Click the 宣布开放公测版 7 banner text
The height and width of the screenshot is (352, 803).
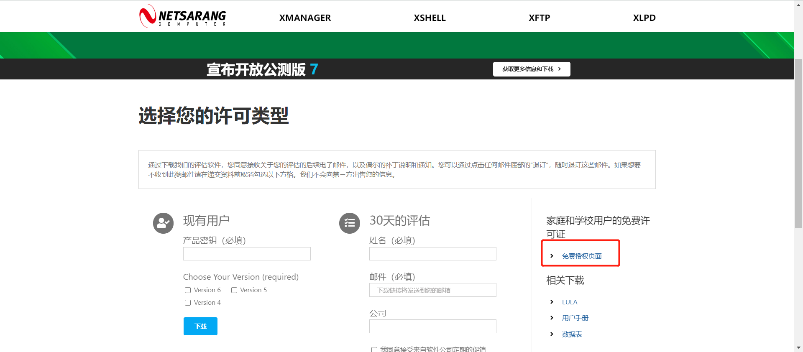(x=262, y=69)
